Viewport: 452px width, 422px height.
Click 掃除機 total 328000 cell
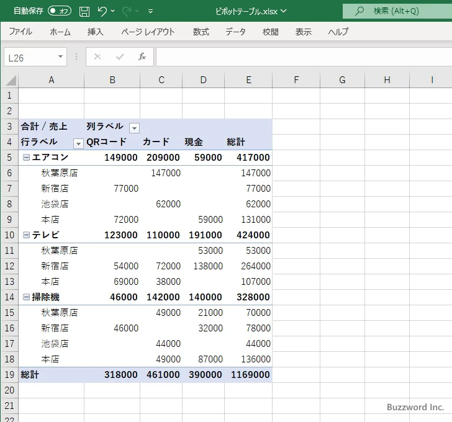pos(248,297)
